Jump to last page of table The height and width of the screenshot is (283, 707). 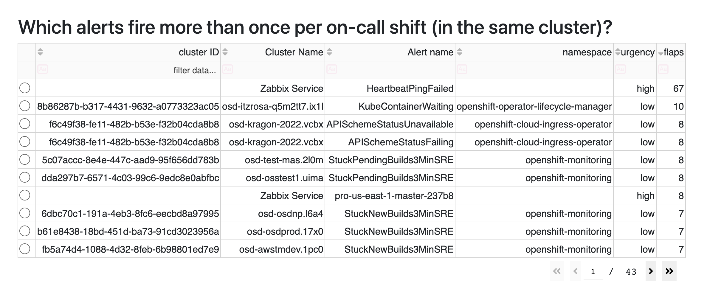coord(669,271)
